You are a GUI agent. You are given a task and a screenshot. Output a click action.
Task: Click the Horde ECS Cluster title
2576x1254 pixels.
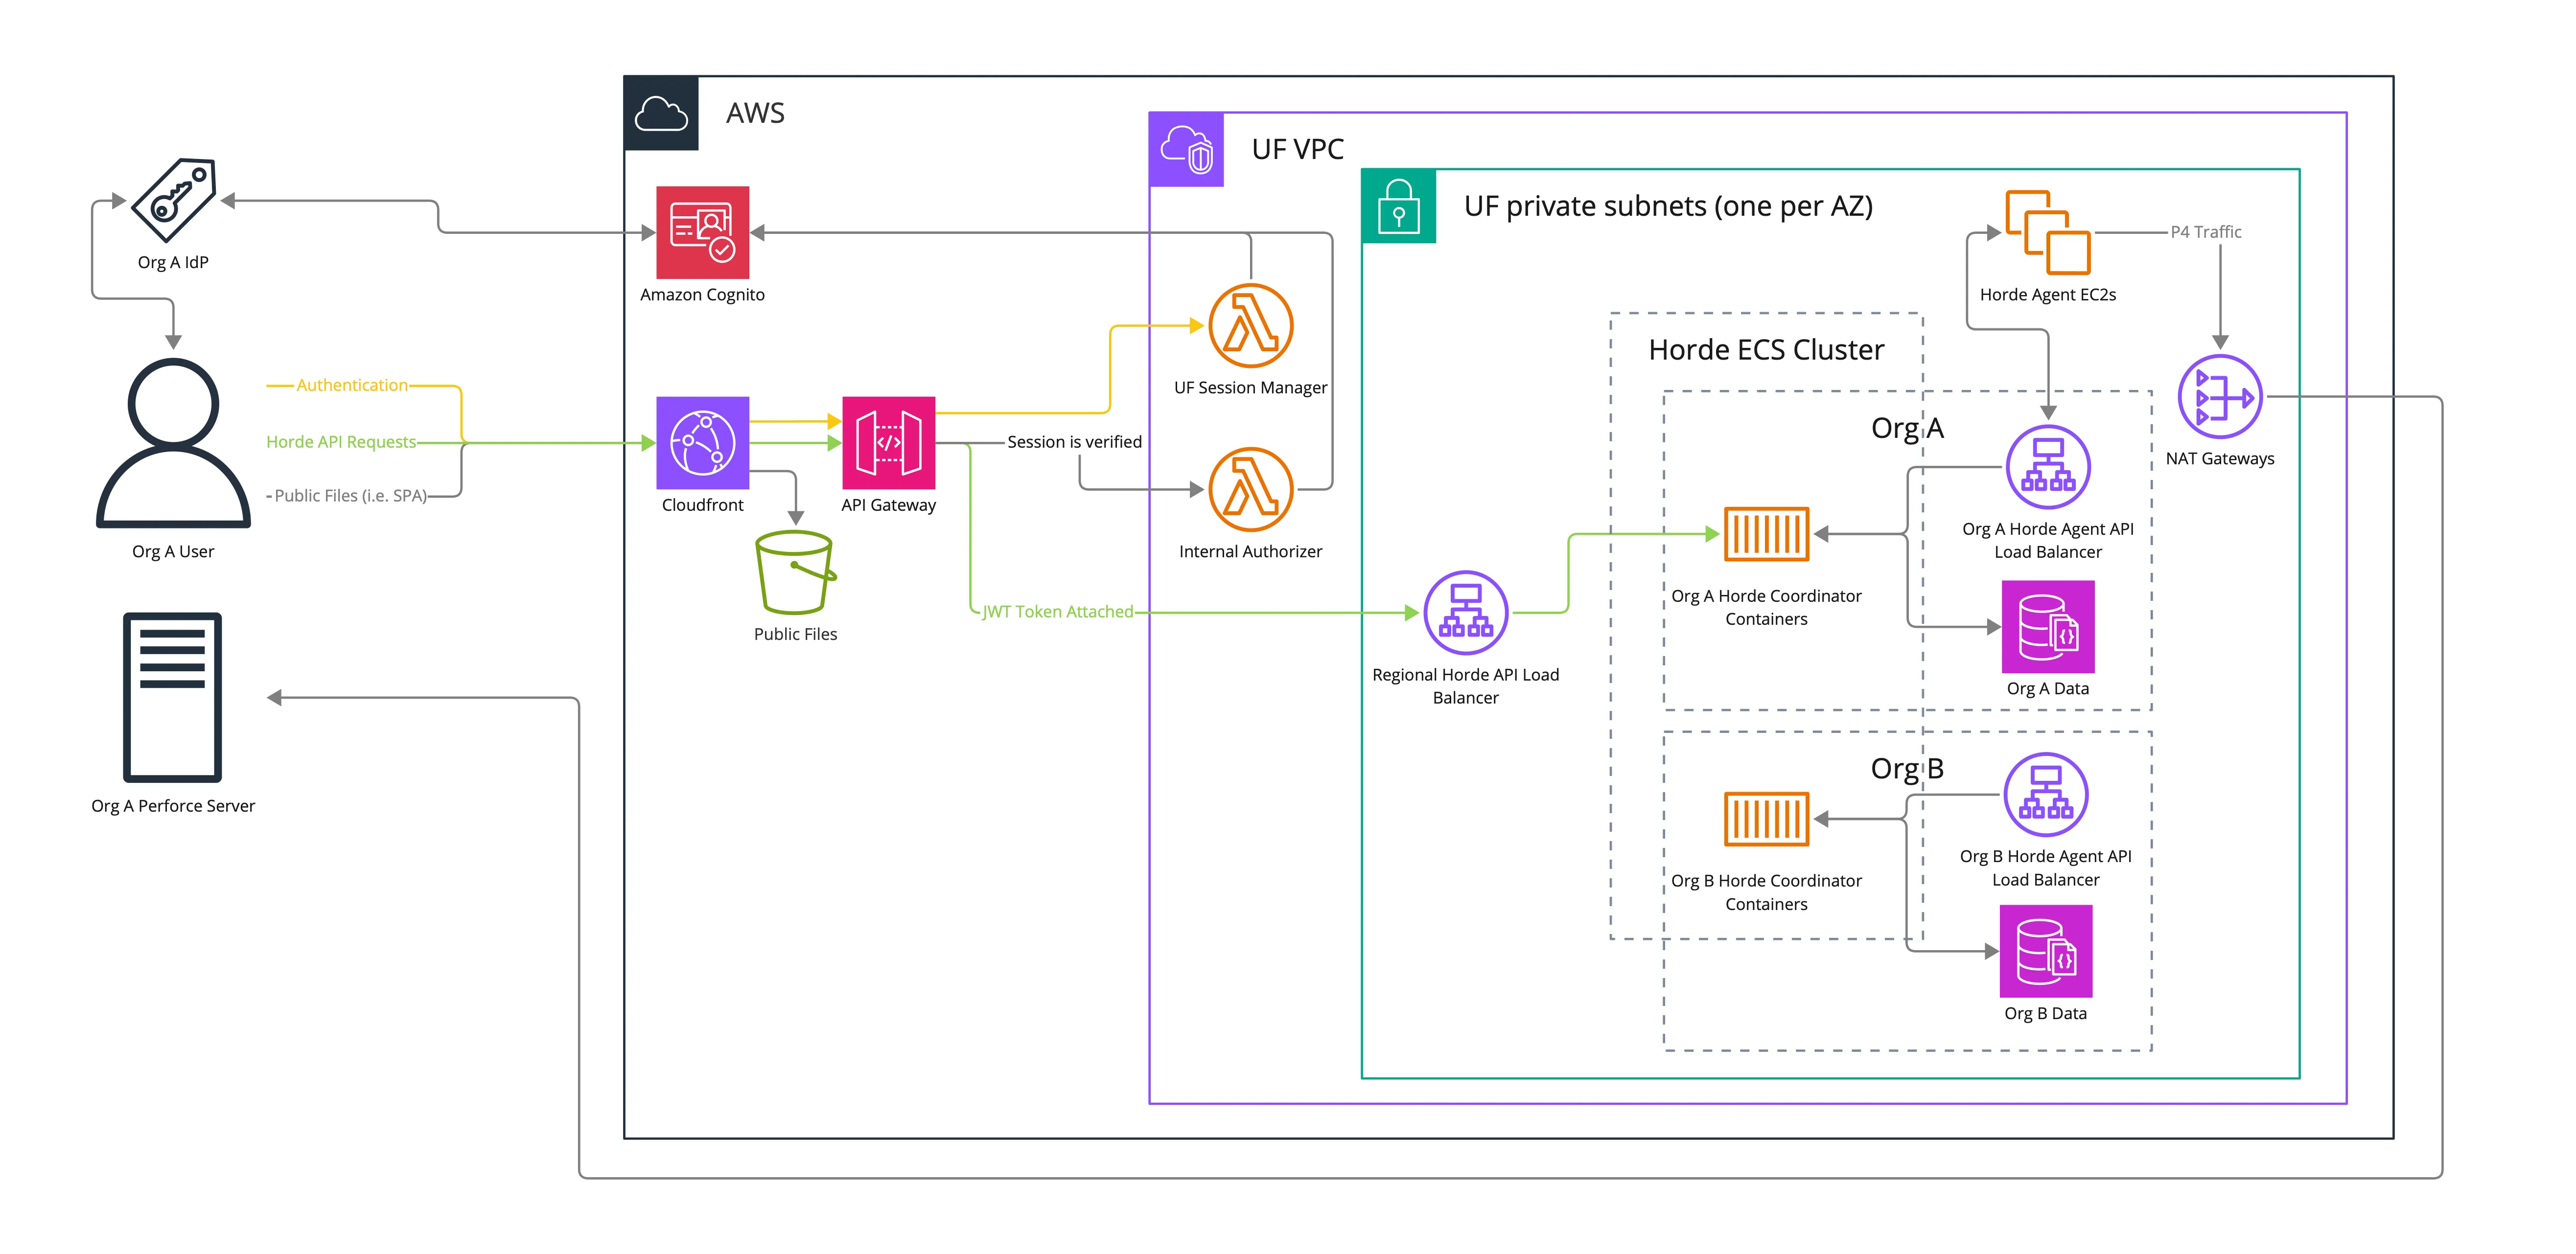pyautogui.click(x=1766, y=350)
